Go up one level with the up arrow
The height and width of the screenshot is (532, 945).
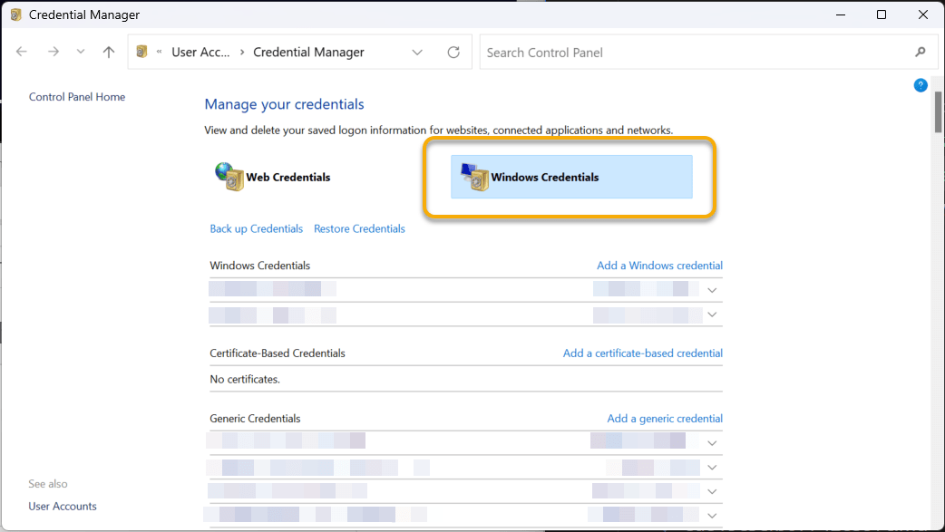(x=109, y=52)
